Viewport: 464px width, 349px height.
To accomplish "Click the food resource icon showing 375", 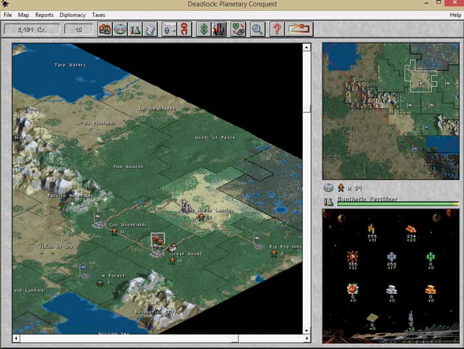I will point(372,229).
